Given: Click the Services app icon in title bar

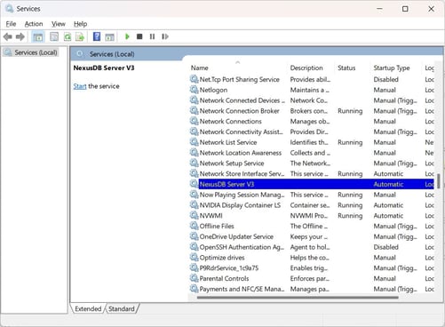Looking at the screenshot, I should 9,9.
